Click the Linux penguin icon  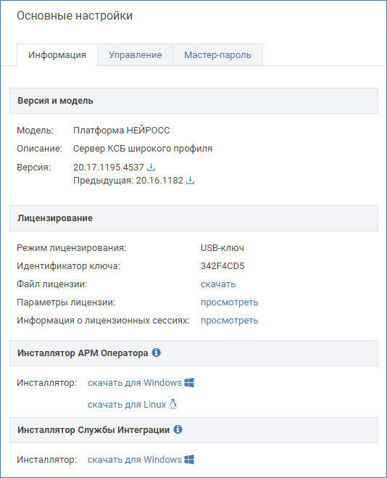click(172, 404)
